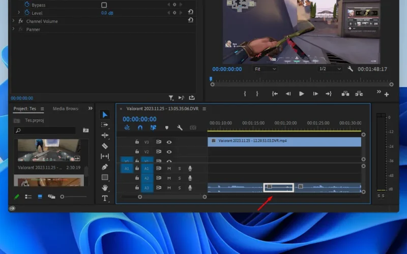
Task: Close the Valorant sequence tab
Action: [x=121, y=109]
